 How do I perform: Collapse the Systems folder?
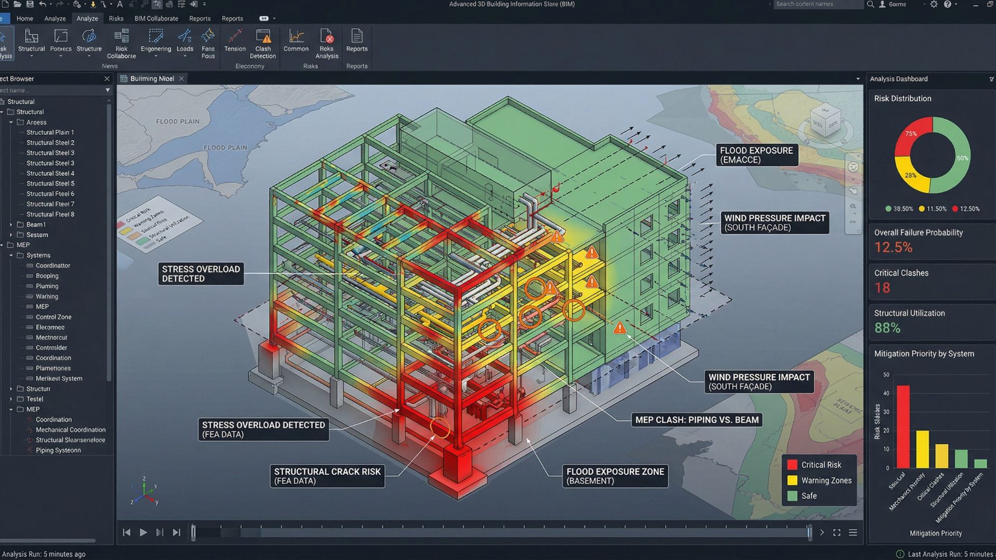point(11,255)
